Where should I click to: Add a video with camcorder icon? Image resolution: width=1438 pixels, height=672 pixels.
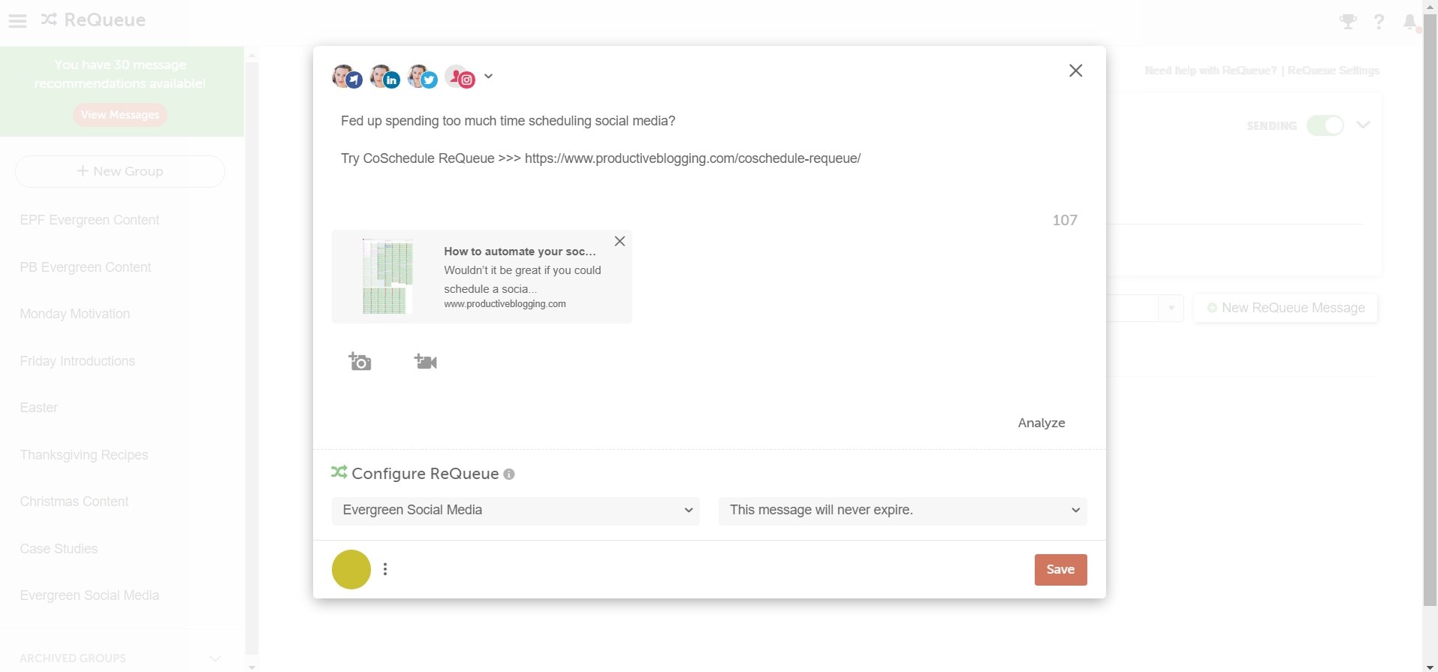pyautogui.click(x=425, y=361)
